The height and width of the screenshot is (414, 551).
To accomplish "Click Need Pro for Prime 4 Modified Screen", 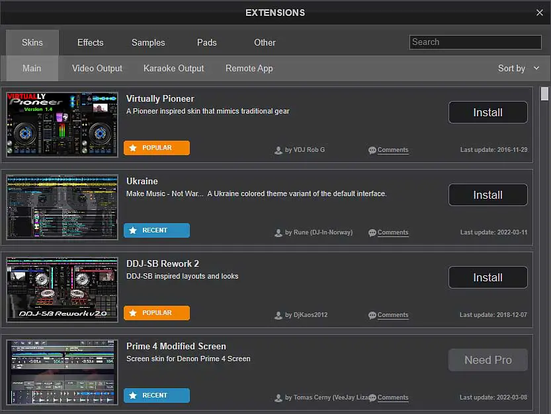I will point(487,360).
